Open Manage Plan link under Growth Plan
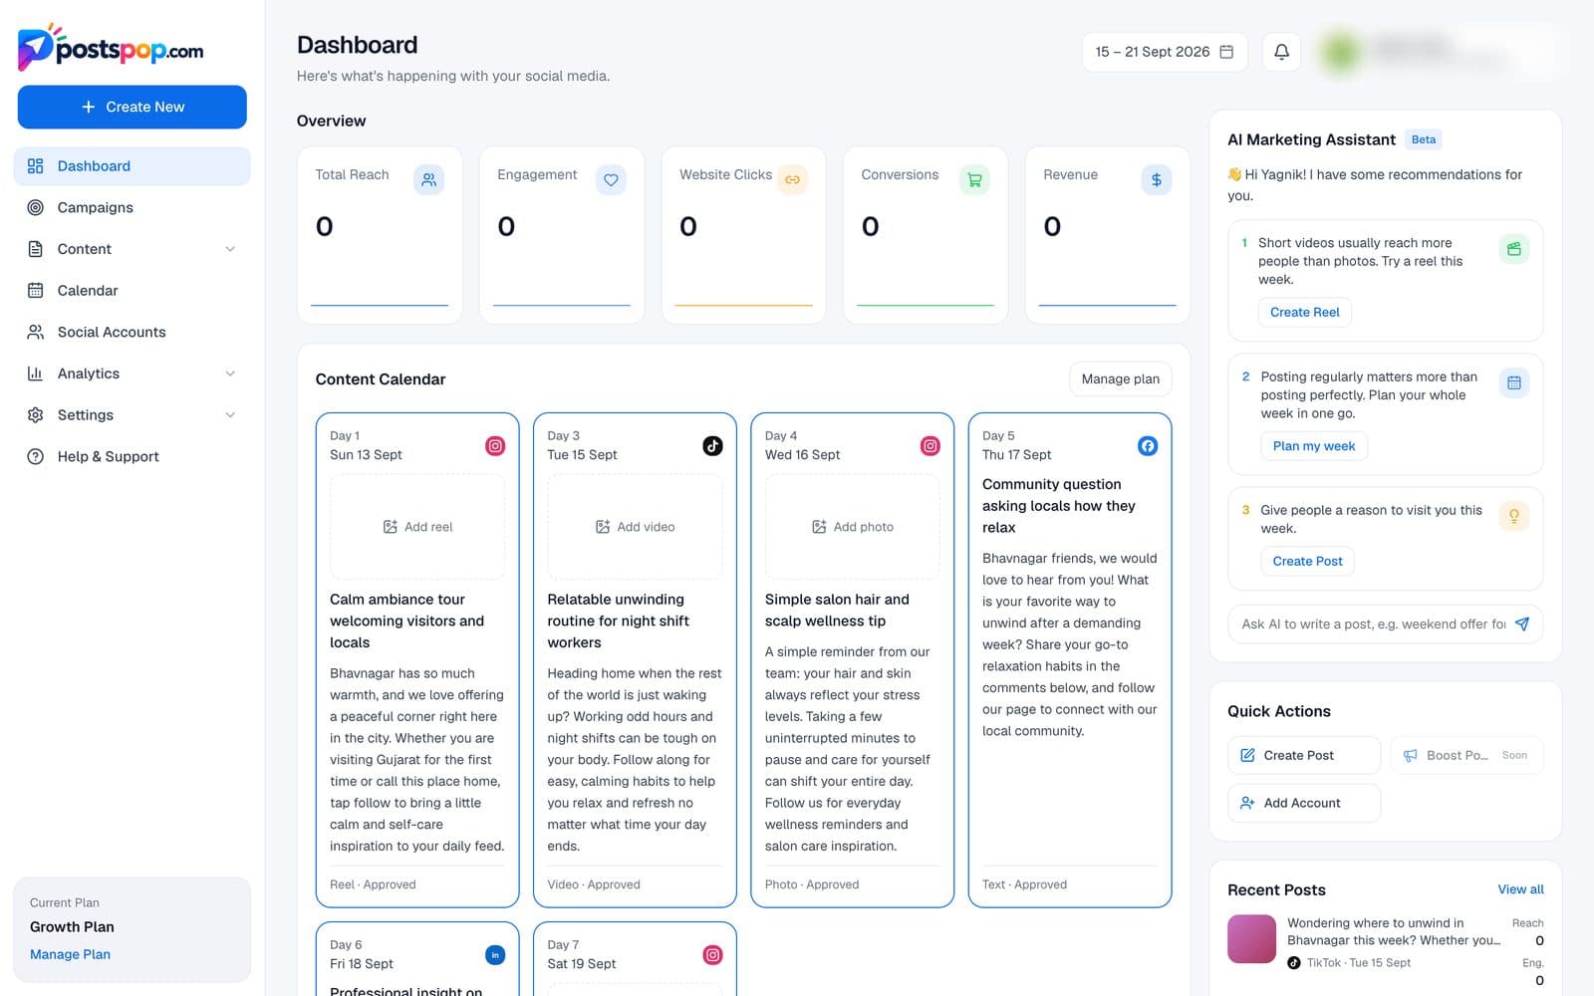 click(x=70, y=954)
